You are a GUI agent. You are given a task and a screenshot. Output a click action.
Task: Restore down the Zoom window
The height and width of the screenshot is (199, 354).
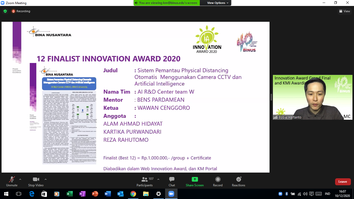[336, 3]
